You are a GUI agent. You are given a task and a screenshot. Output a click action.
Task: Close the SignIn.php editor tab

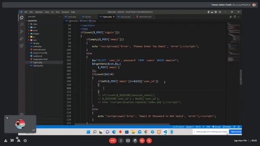pyautogui.click(x=114, y=17)
